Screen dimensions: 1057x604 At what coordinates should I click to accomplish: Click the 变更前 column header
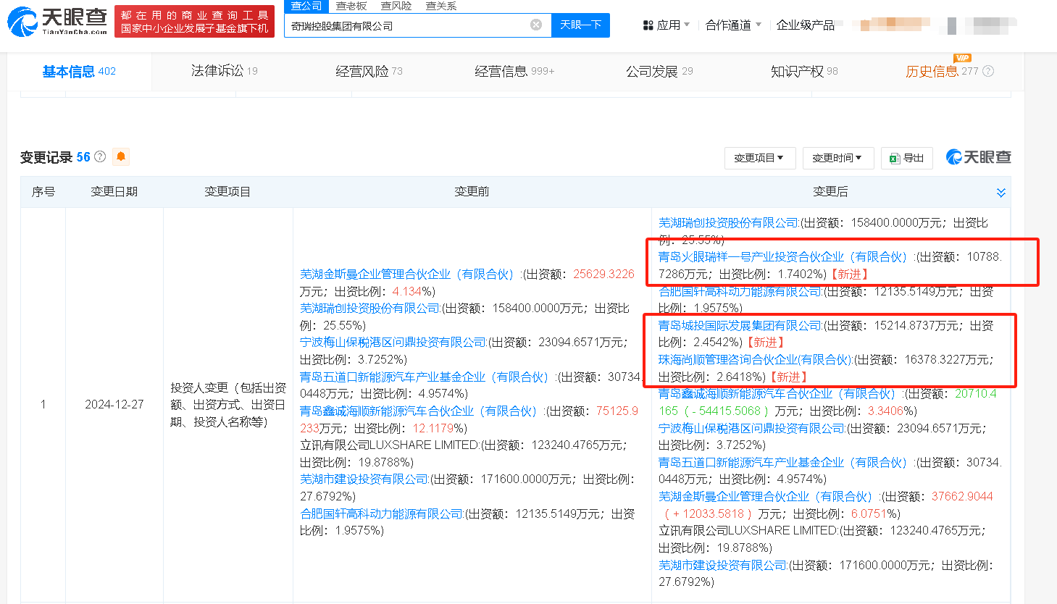click(472, 192)
